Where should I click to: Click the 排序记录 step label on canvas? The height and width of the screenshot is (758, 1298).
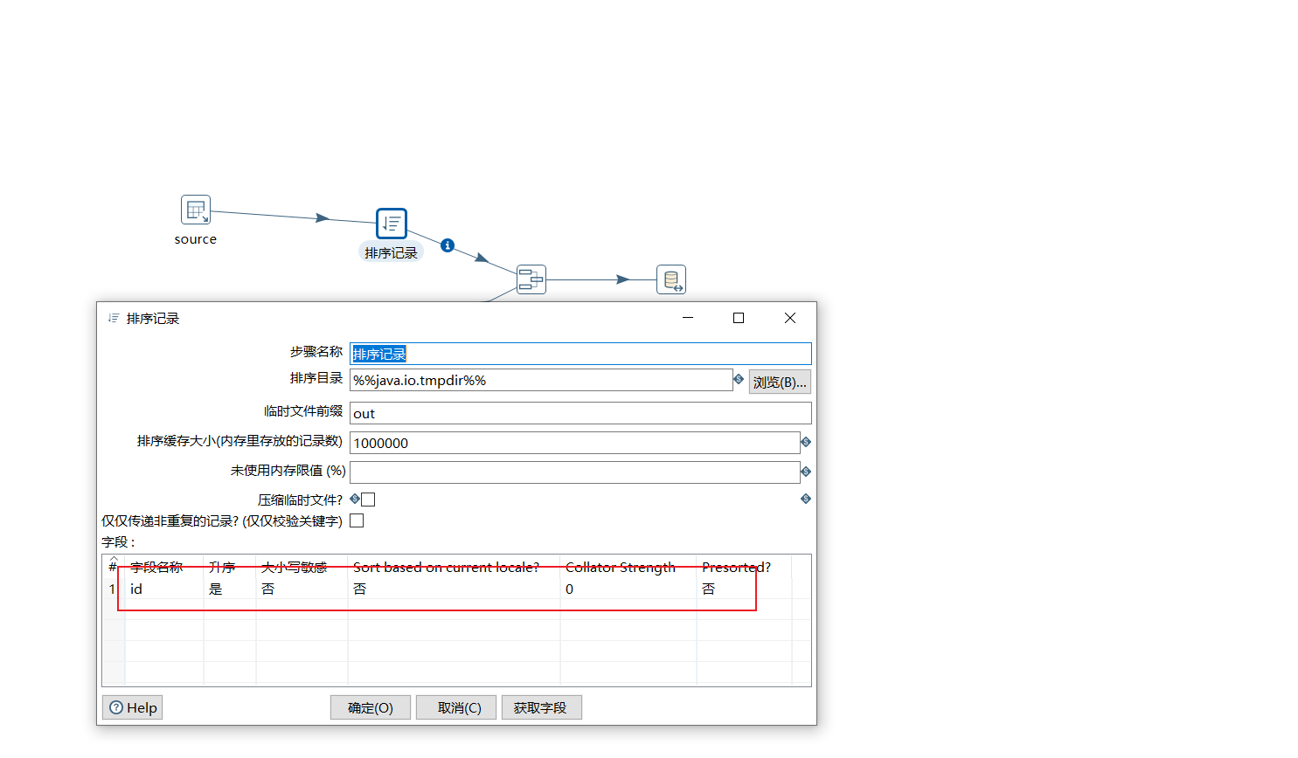coord(391,252)
